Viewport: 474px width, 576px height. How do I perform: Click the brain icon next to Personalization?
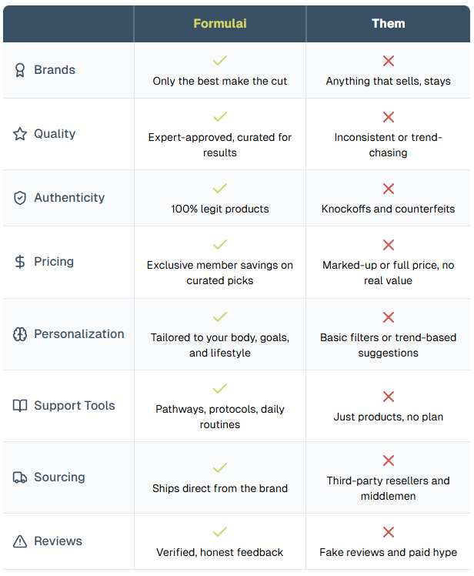tap(20, 334)
